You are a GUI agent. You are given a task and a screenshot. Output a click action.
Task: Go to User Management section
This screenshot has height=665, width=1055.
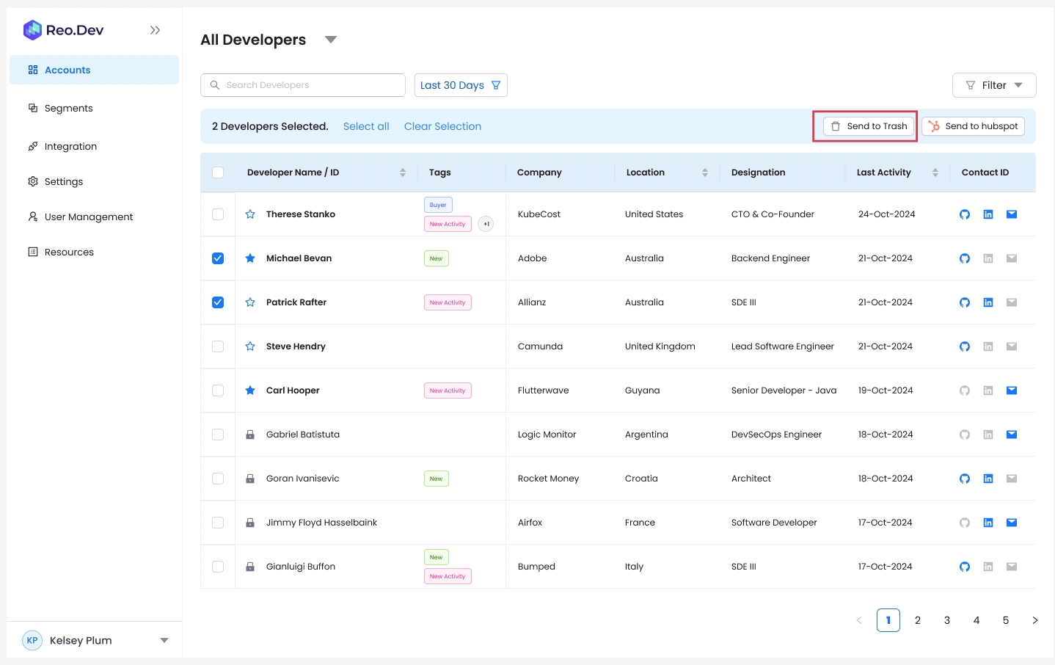[89, 217]
